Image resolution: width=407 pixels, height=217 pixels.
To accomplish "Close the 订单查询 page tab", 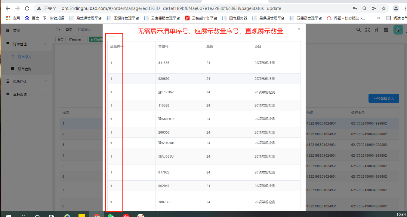I will point(83,40).
